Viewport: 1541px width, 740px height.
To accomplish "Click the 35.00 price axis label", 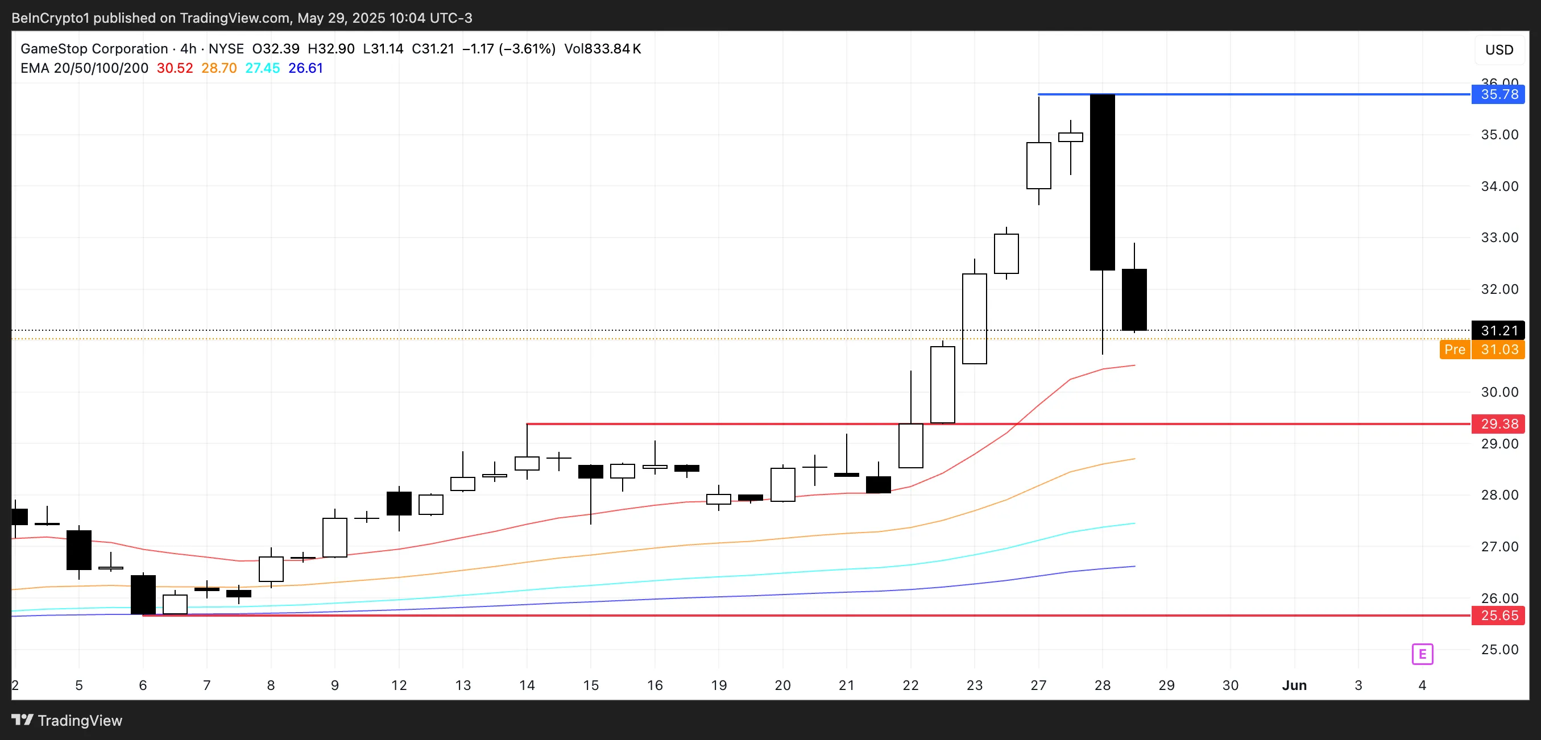I will pos(1499,135).
